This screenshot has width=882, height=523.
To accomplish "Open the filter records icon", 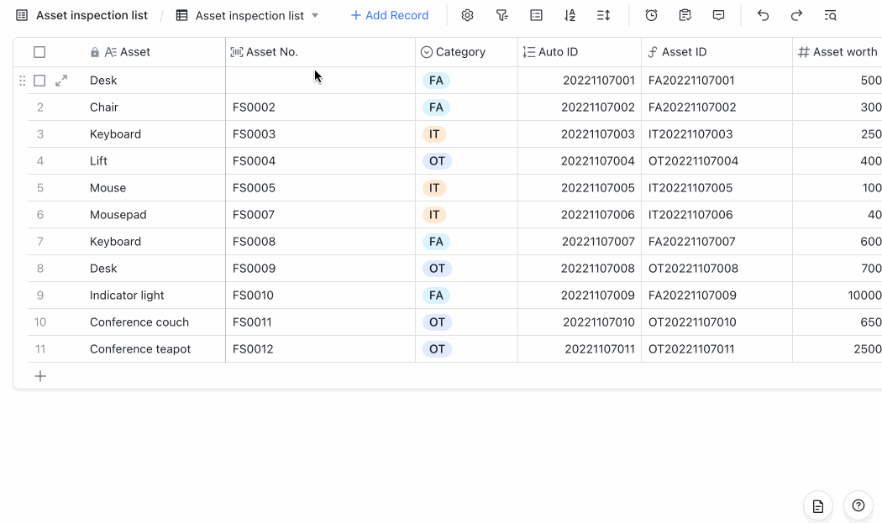I will coord(501,15).
